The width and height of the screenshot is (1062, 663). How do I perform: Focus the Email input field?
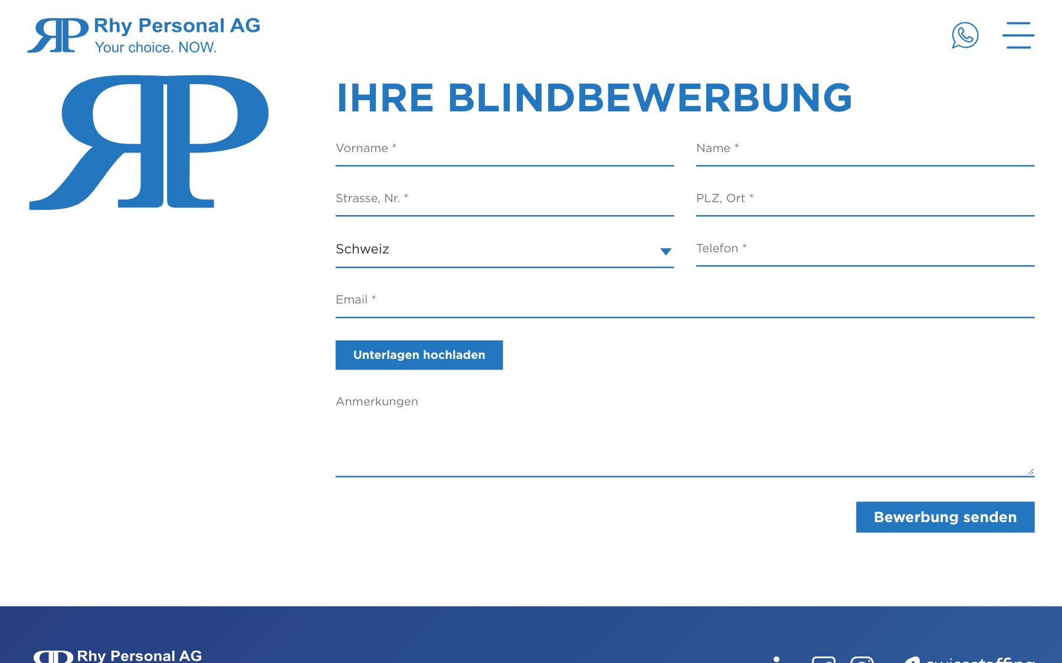click(685, 300)
